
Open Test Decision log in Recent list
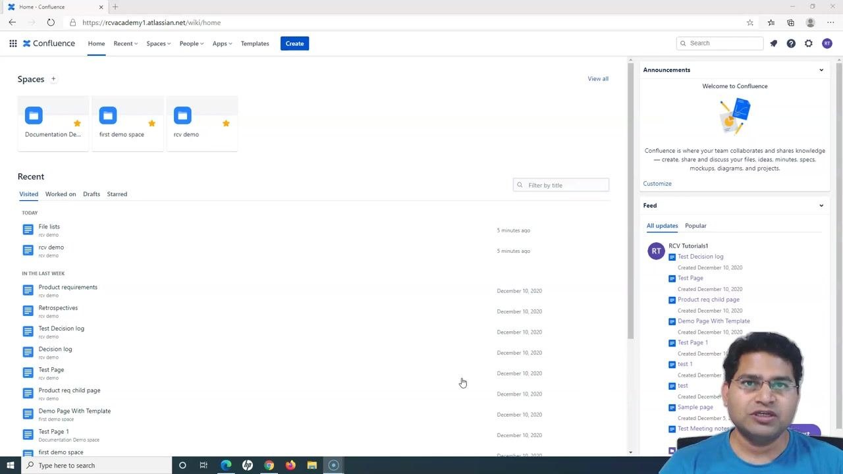tap(61, 329)
